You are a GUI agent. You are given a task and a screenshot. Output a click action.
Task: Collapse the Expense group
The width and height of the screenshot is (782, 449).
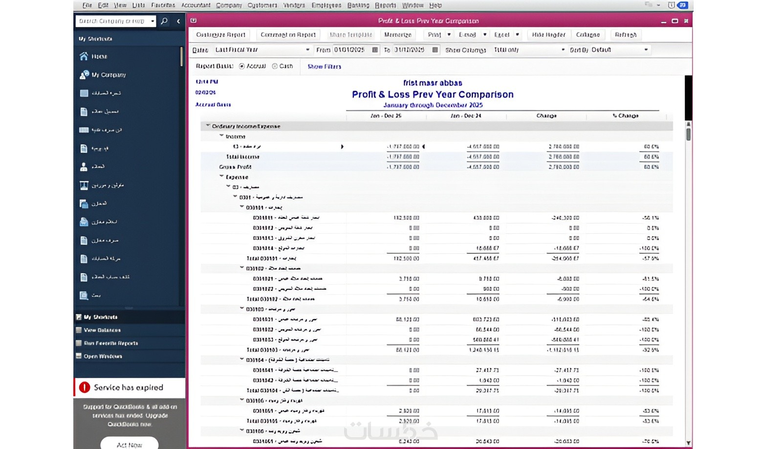click(221, 177)
